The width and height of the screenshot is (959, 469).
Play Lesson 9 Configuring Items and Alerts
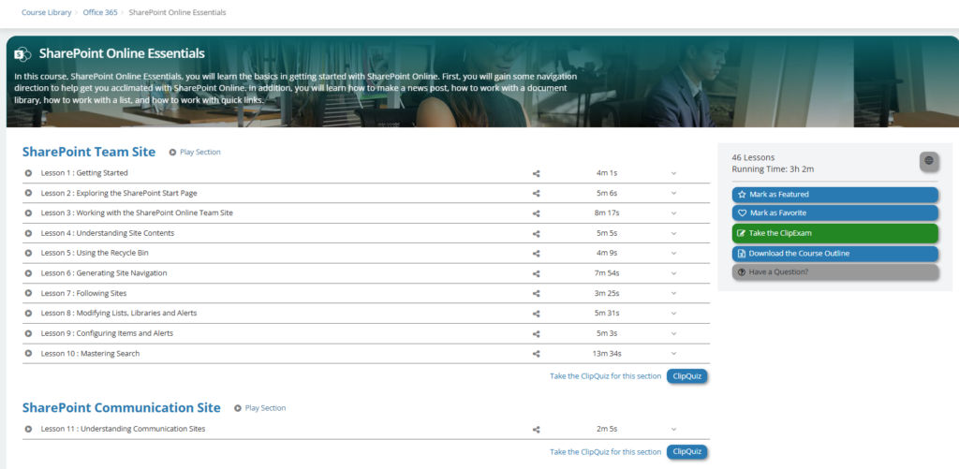pyautogui.click(x=28, y=333)
